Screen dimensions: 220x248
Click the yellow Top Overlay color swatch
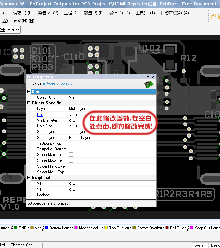pyautogui.click(x=106, y=228)
